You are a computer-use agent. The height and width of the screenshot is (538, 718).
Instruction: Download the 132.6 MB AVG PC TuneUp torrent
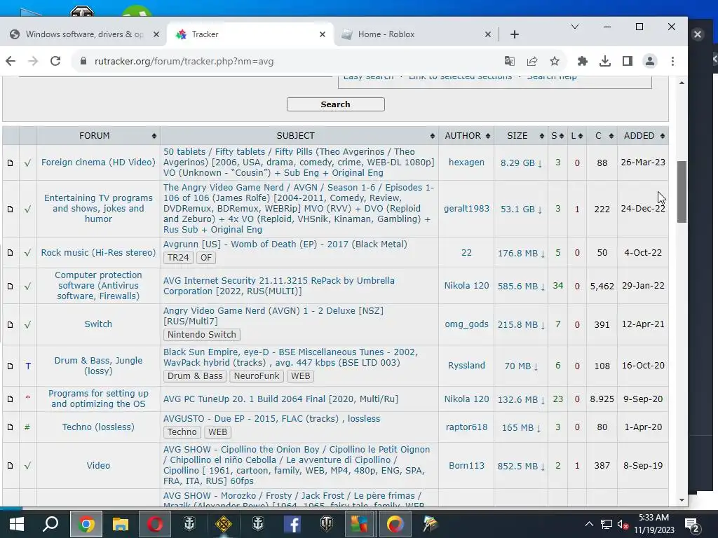pos(521,399)
